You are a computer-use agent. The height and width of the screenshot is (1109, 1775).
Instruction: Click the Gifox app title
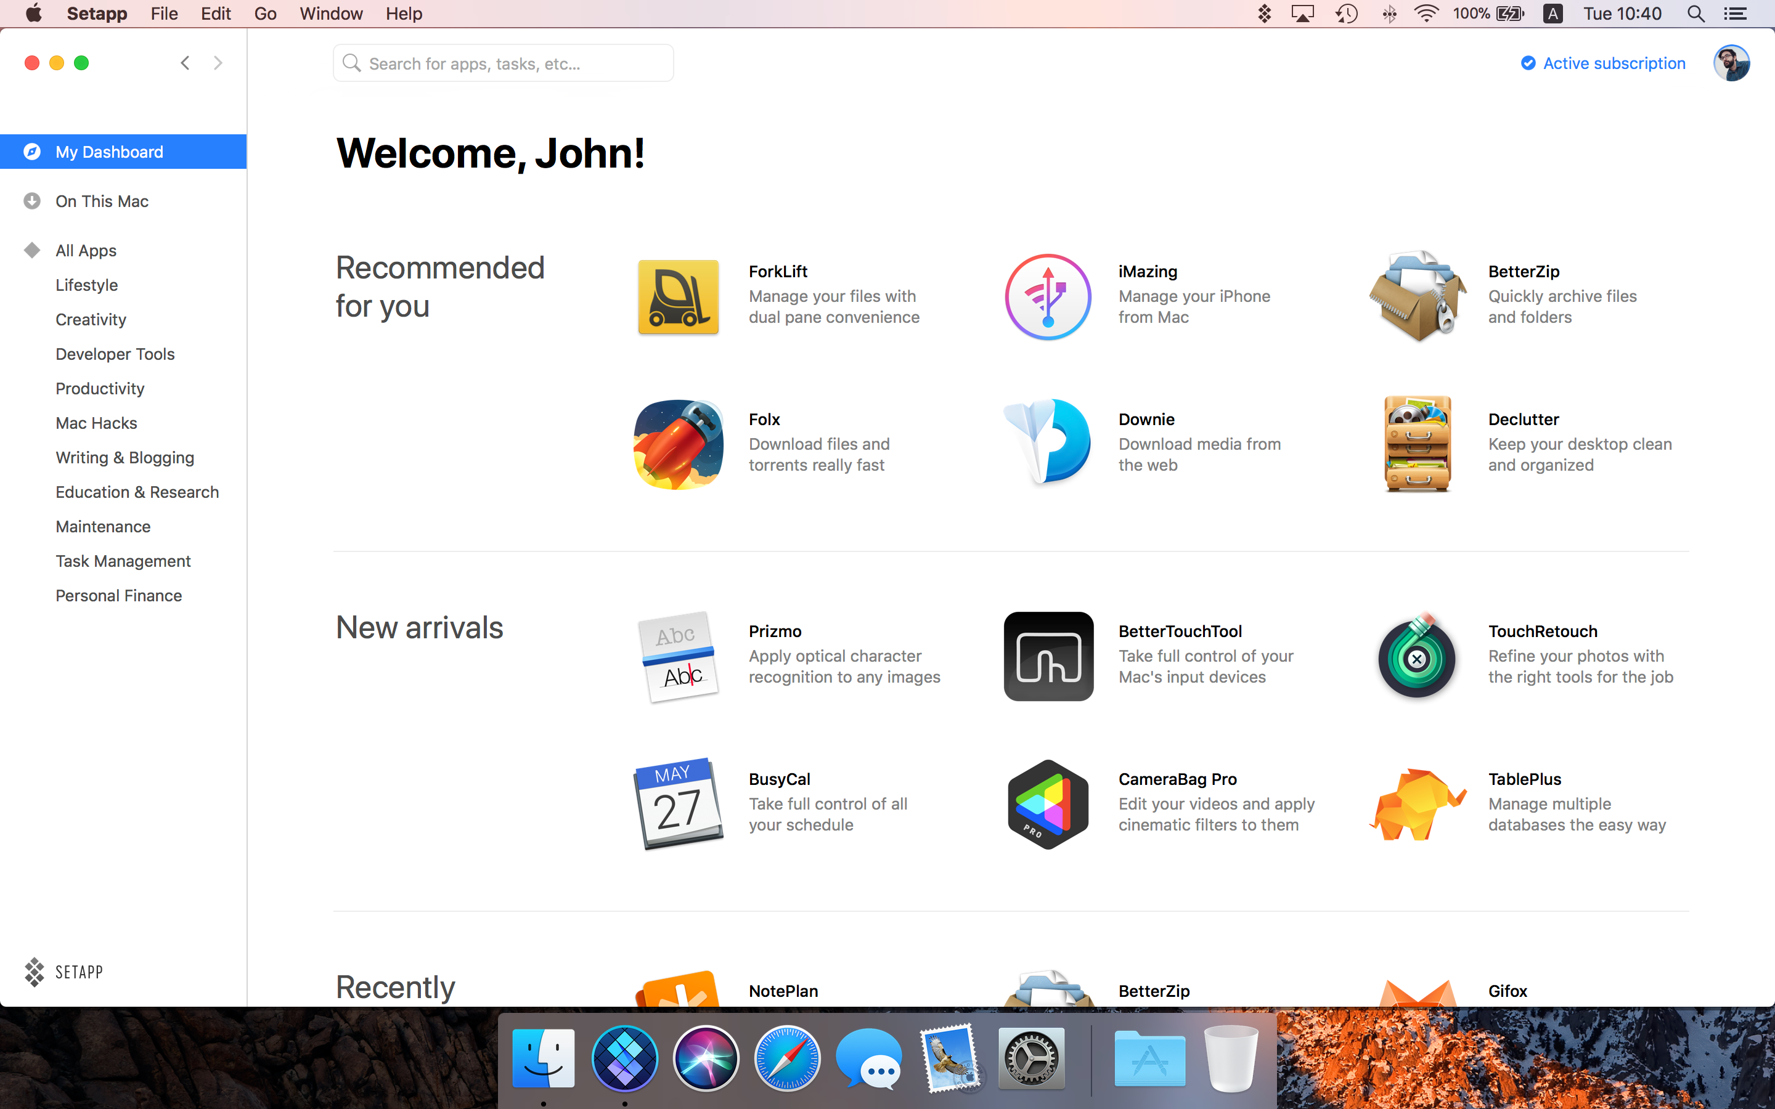pyautogui.click(x=1508, y=991)
